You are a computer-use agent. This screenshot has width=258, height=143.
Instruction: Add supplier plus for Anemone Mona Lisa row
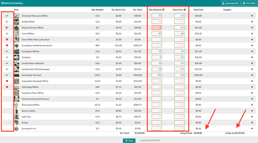(x=252, y=16)
